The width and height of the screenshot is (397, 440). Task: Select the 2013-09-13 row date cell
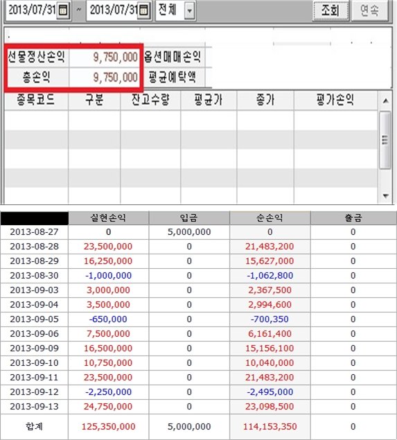pos(35,406)
